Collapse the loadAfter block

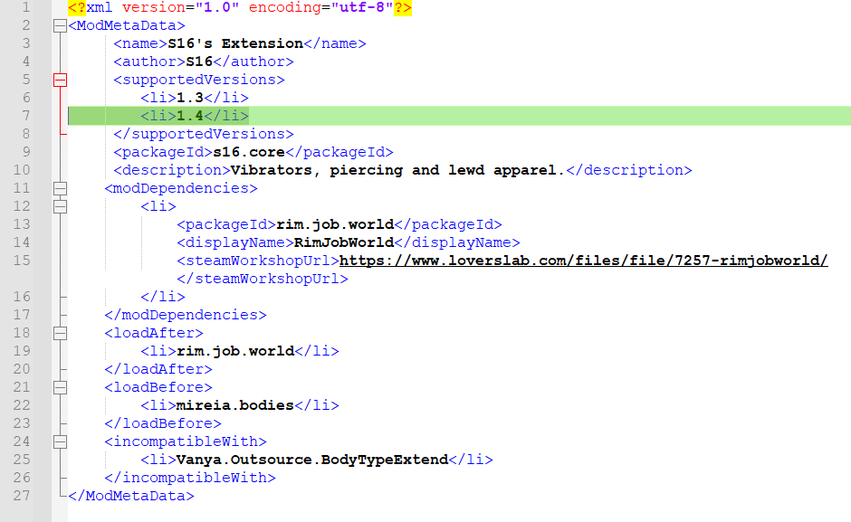[60, 333]
